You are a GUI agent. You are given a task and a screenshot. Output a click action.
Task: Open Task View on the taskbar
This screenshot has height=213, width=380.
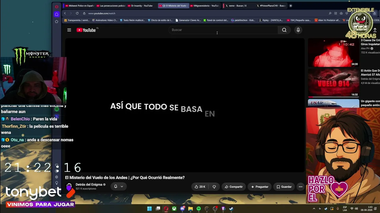click(158, 209)
